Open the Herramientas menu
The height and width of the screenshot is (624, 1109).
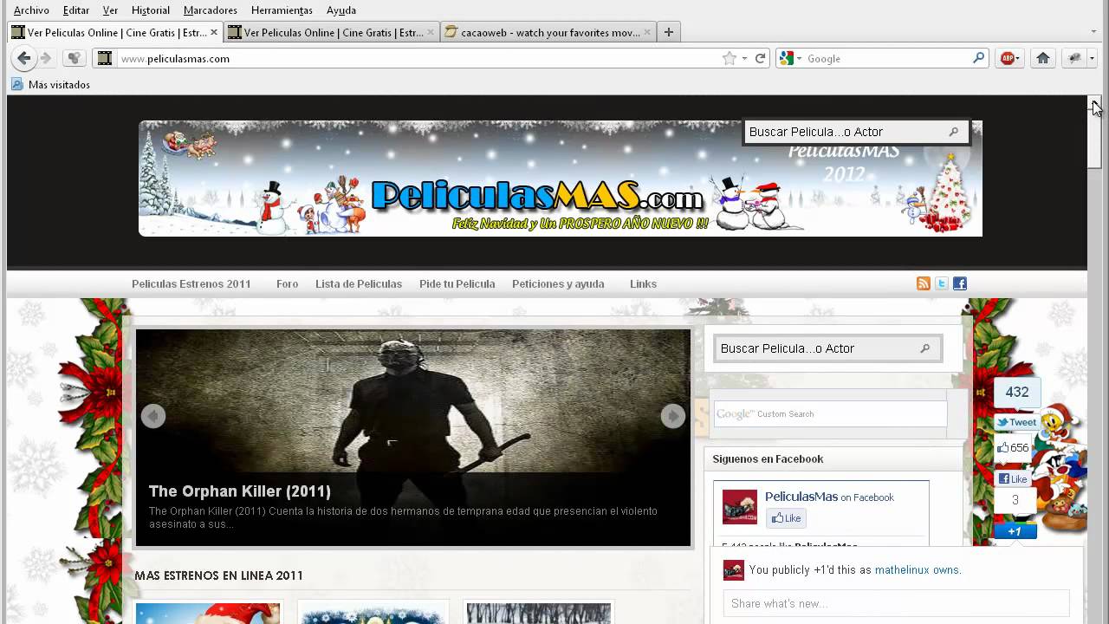pos(282,10)
